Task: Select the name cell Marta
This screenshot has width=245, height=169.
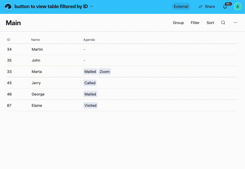Action: click(x=37, y=72)
